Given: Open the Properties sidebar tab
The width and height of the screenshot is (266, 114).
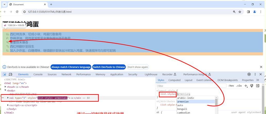Looking at the screenshot, I should tap(248, 80).
